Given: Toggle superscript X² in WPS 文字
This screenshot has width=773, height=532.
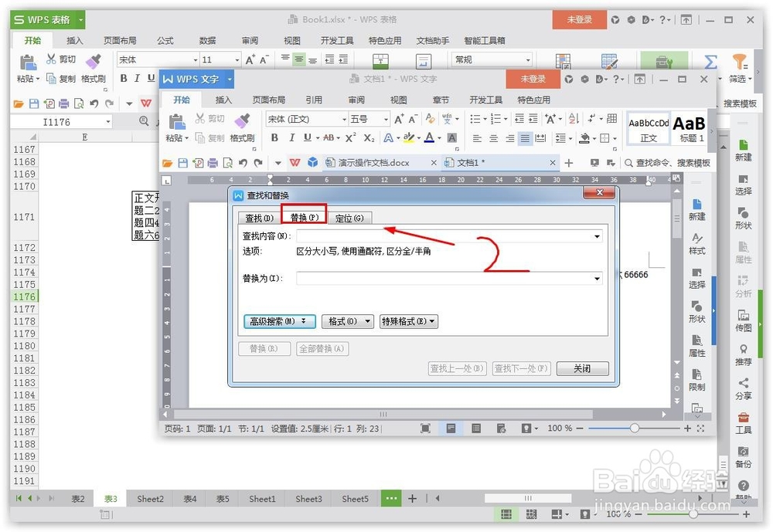Looking at the screenshot, I should tap(350, 138).
